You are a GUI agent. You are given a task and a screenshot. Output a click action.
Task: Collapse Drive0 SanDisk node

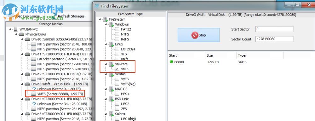[x=22, y=39]
